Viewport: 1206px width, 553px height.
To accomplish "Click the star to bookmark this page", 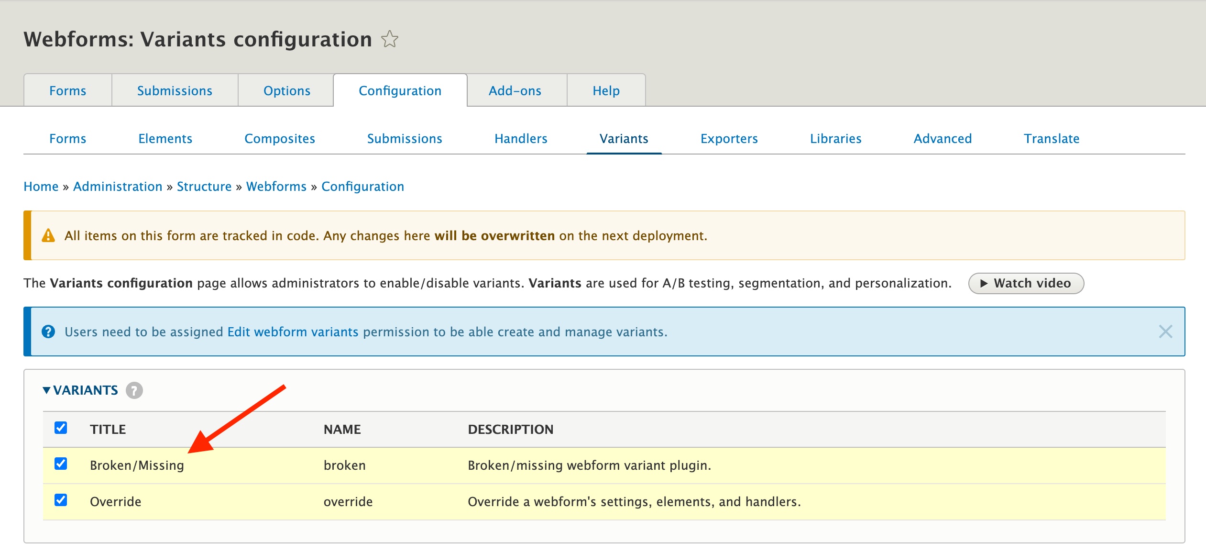I will [x=389, y=39].
